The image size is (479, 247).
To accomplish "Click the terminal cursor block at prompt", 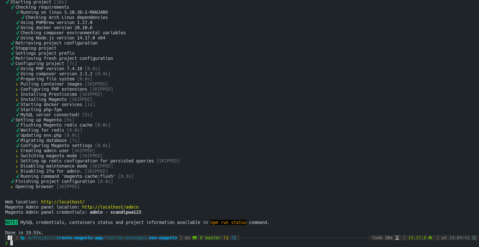I will [x=12, y=243].
